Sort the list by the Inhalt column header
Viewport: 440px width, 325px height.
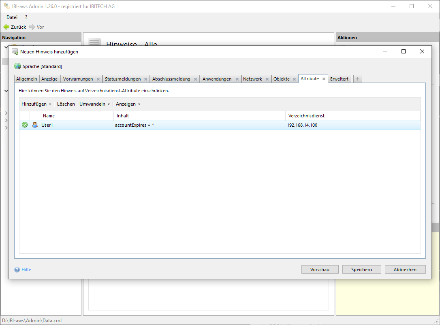(x=199, y=116)
